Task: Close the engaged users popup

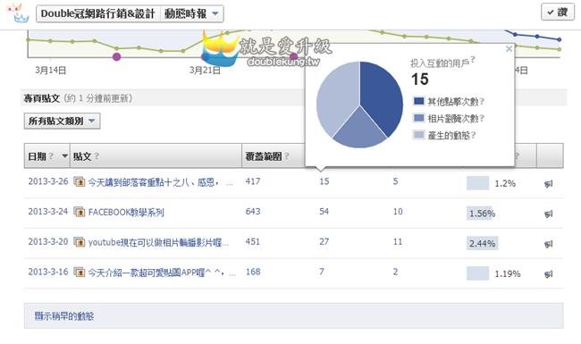Action: (x=509, y=48)
